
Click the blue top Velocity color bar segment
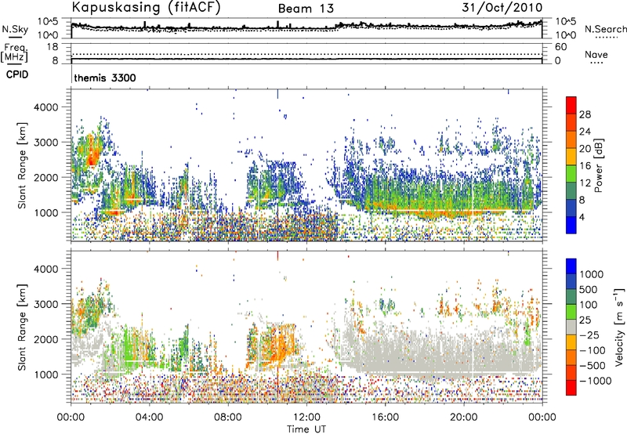(x=571, y=266)
